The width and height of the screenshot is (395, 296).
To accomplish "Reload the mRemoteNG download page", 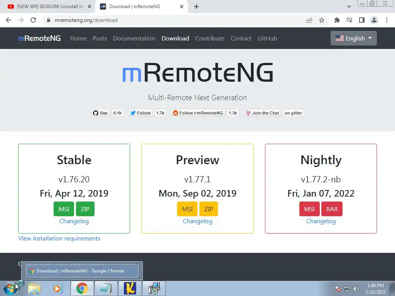I will pos(33,20).
